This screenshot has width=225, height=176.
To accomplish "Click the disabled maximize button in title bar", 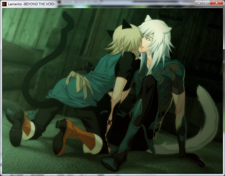I will (x=206, y=3).
